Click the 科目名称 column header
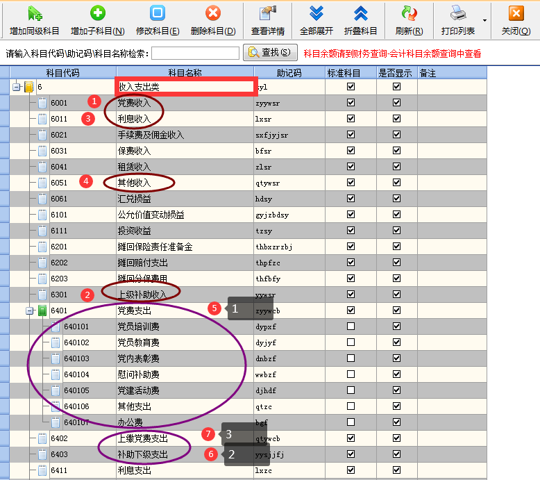 pos(185,73)
